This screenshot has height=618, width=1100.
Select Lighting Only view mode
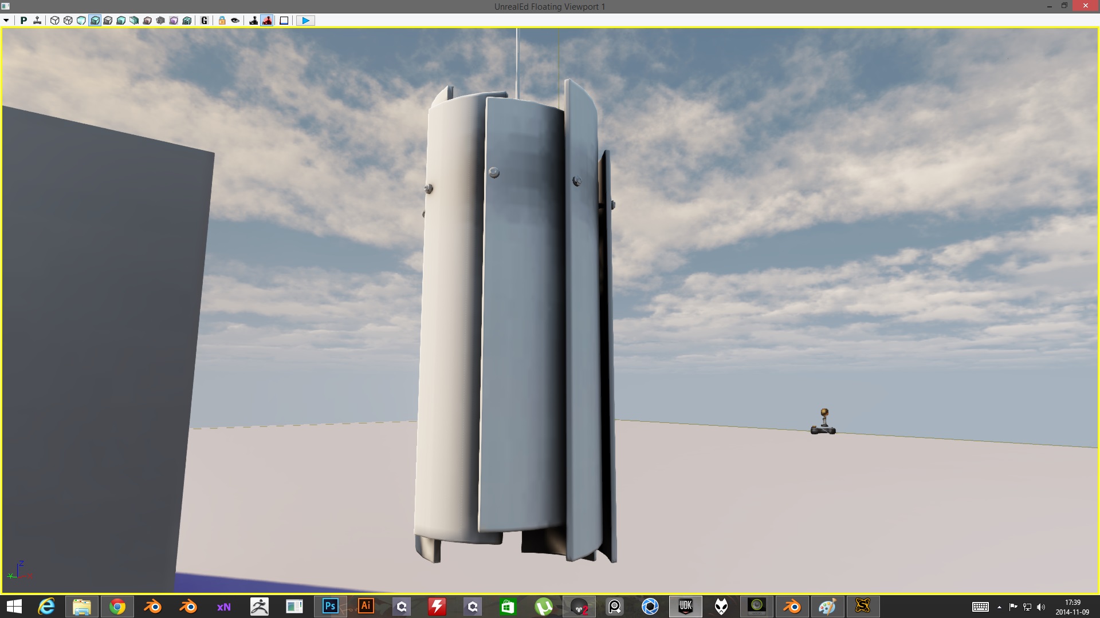click(109, 20)
